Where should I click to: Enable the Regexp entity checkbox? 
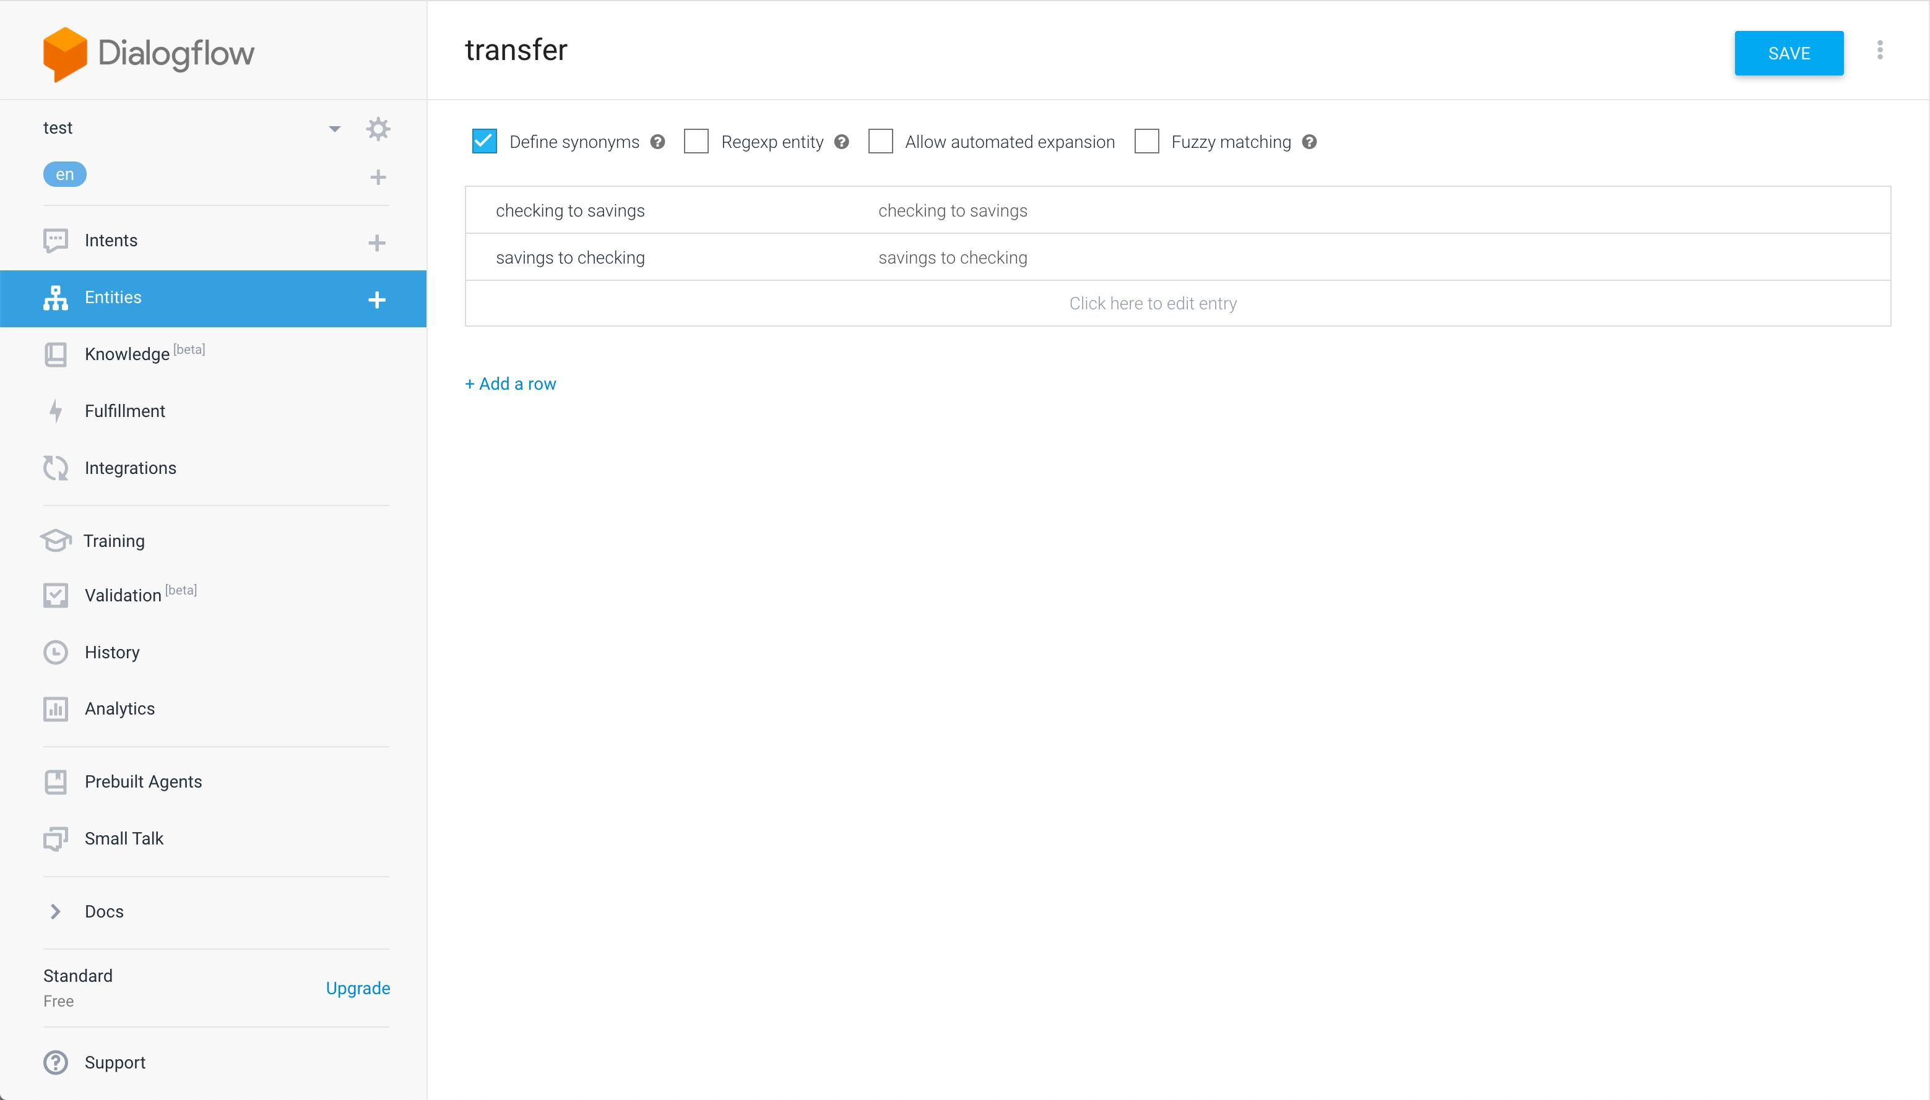696,141
